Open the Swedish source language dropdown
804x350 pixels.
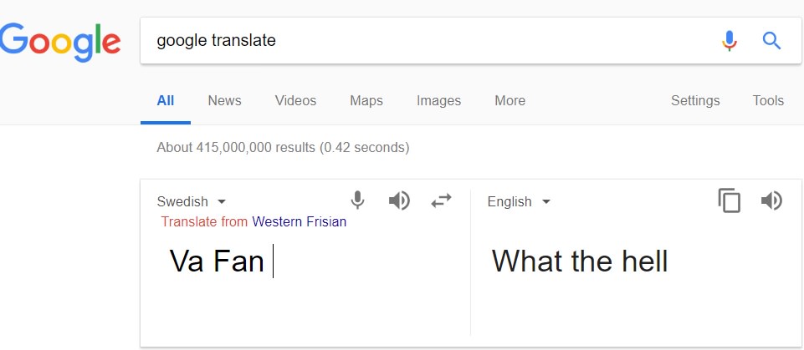[x=192, y=201]
